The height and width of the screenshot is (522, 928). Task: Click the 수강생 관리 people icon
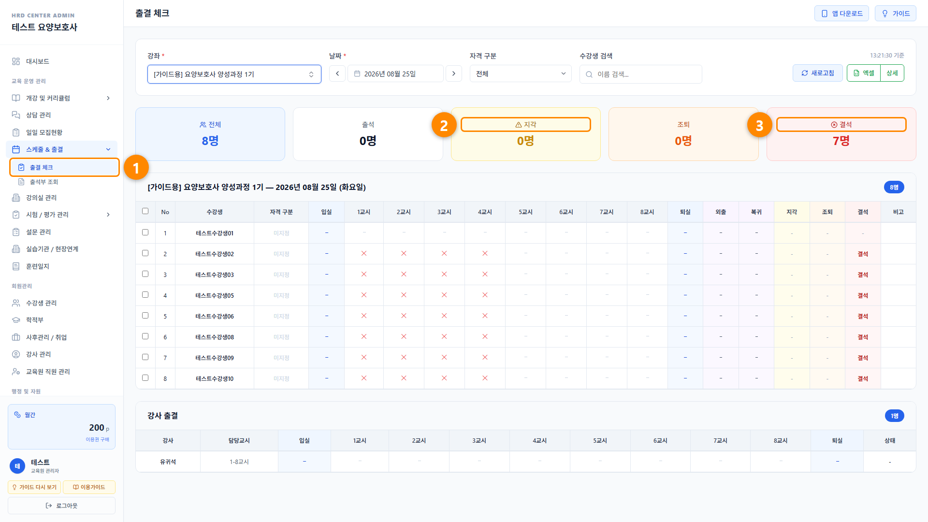[16, 303]
